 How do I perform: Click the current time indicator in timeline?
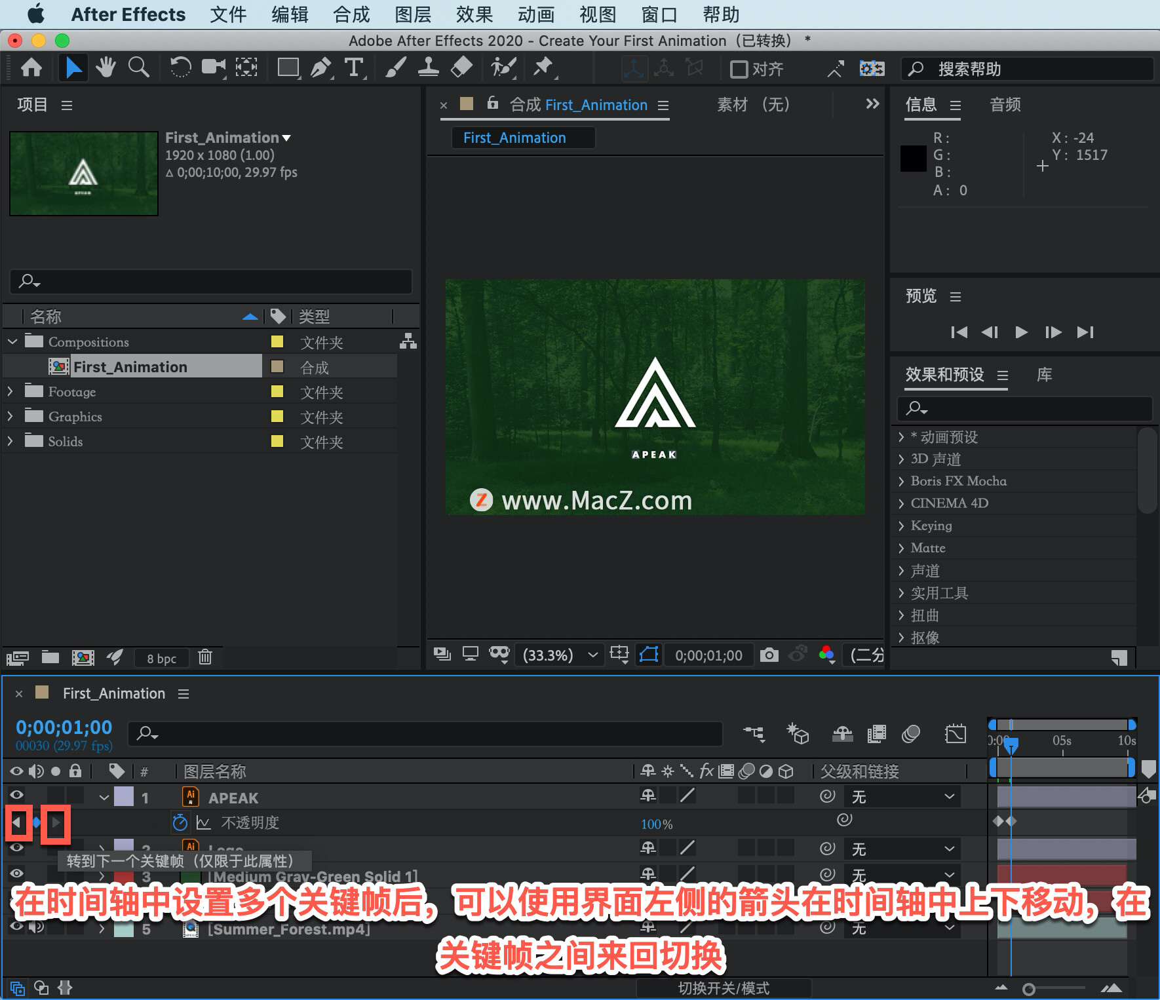click(1011, 745)
